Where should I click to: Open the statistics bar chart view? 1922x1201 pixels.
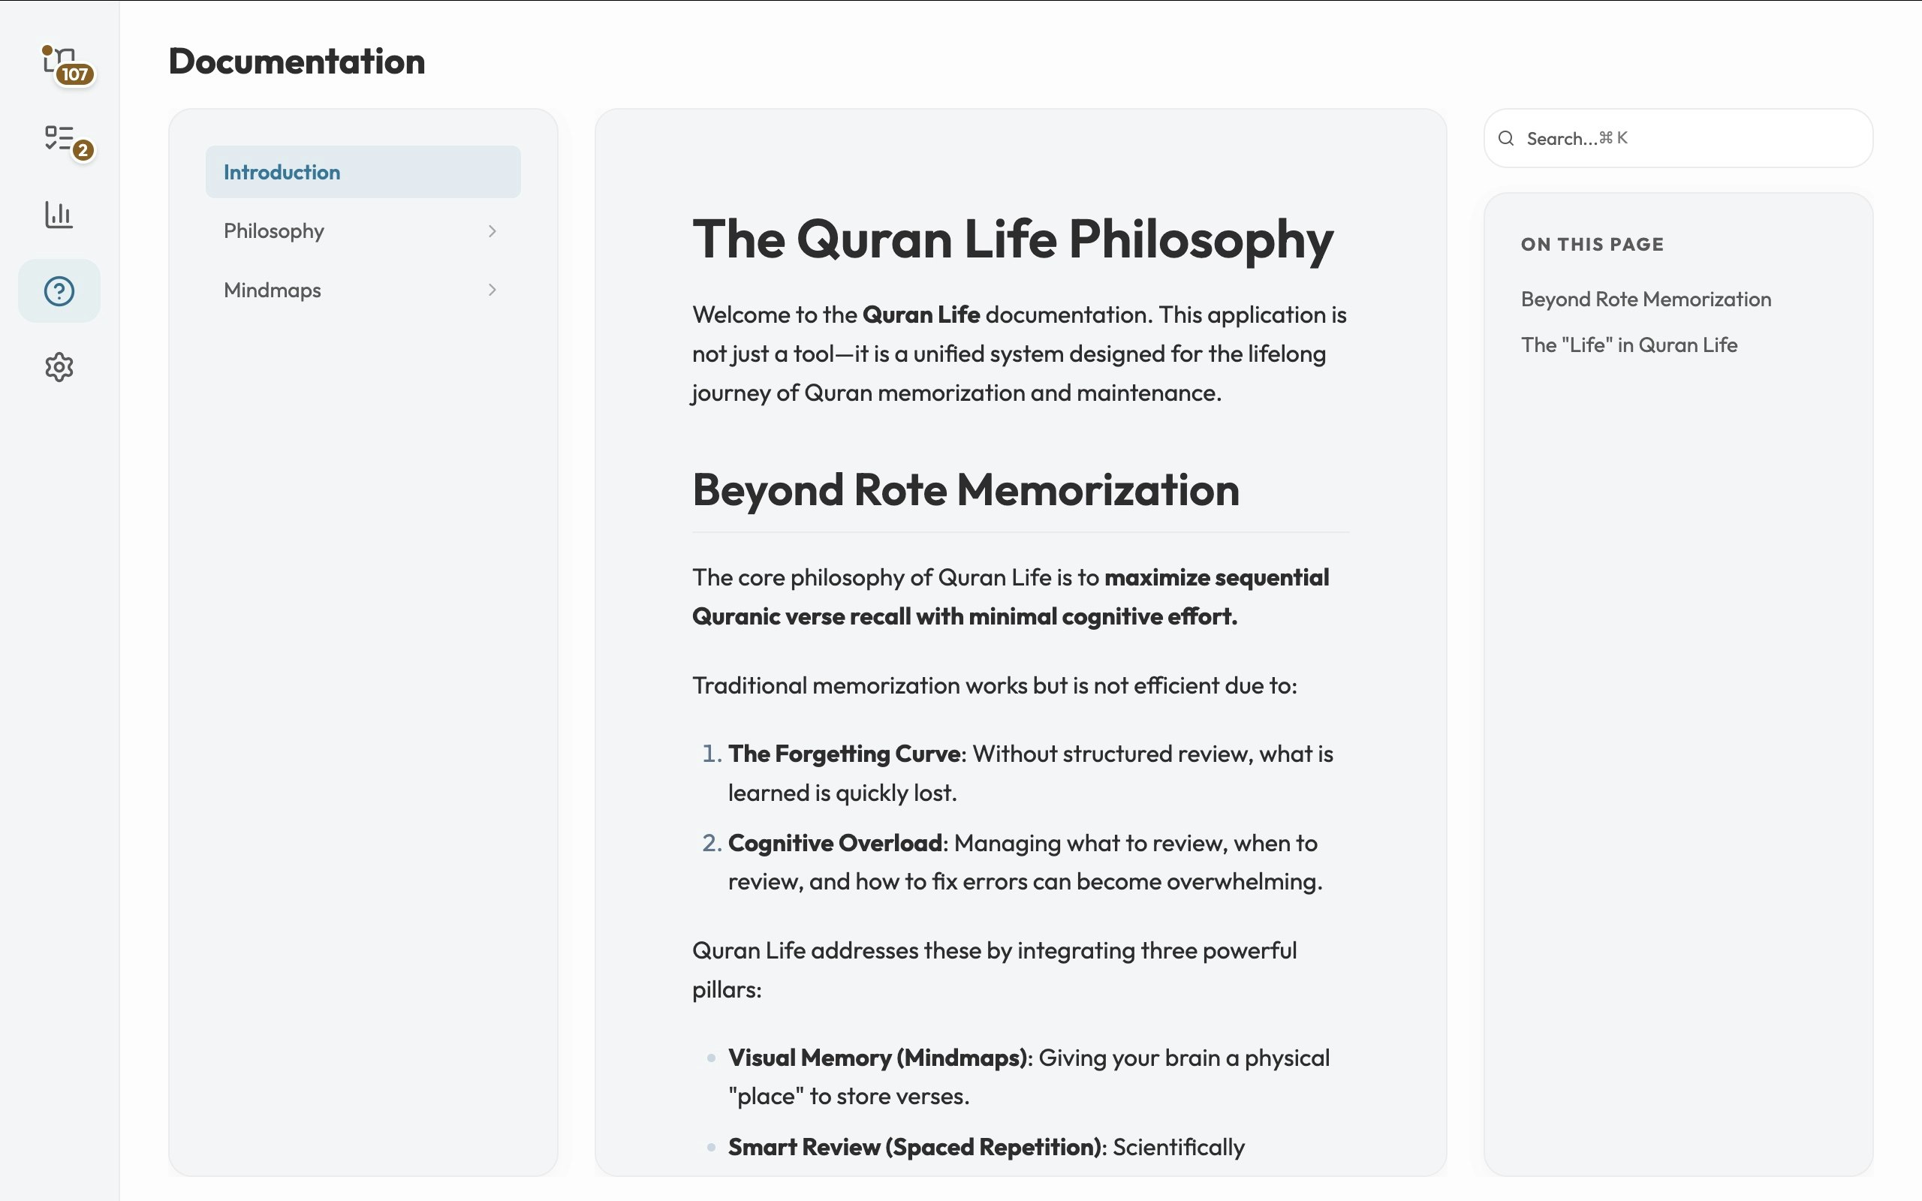click(59, 215)
